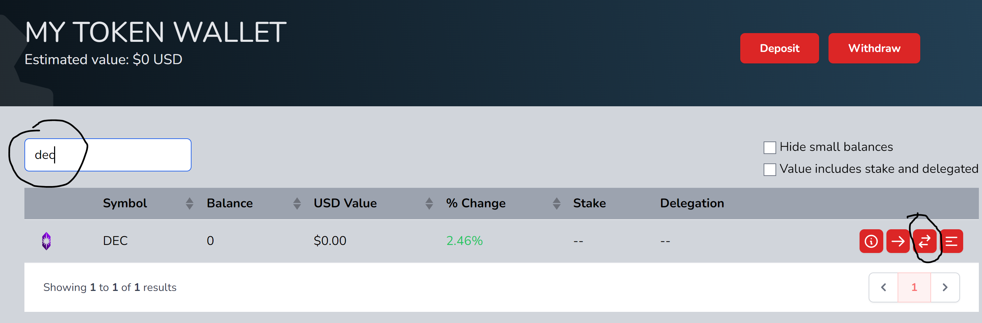Image resolution: width=982 pixels, height=323 pixels.
Task: Click the Stake column header
Action: (589, 203)
